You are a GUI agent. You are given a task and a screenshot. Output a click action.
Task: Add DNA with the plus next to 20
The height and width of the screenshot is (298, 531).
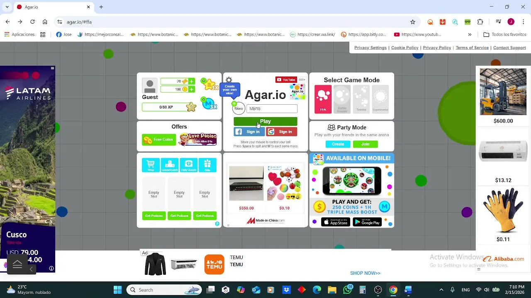click(x=191, y=82)
